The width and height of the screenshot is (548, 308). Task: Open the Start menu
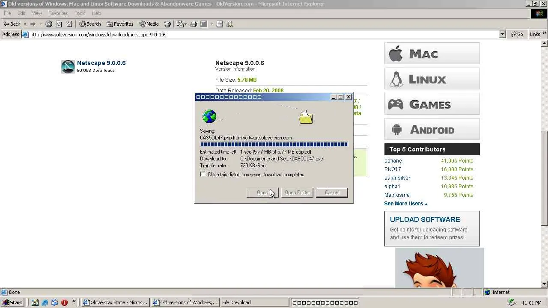click(13, 302)
